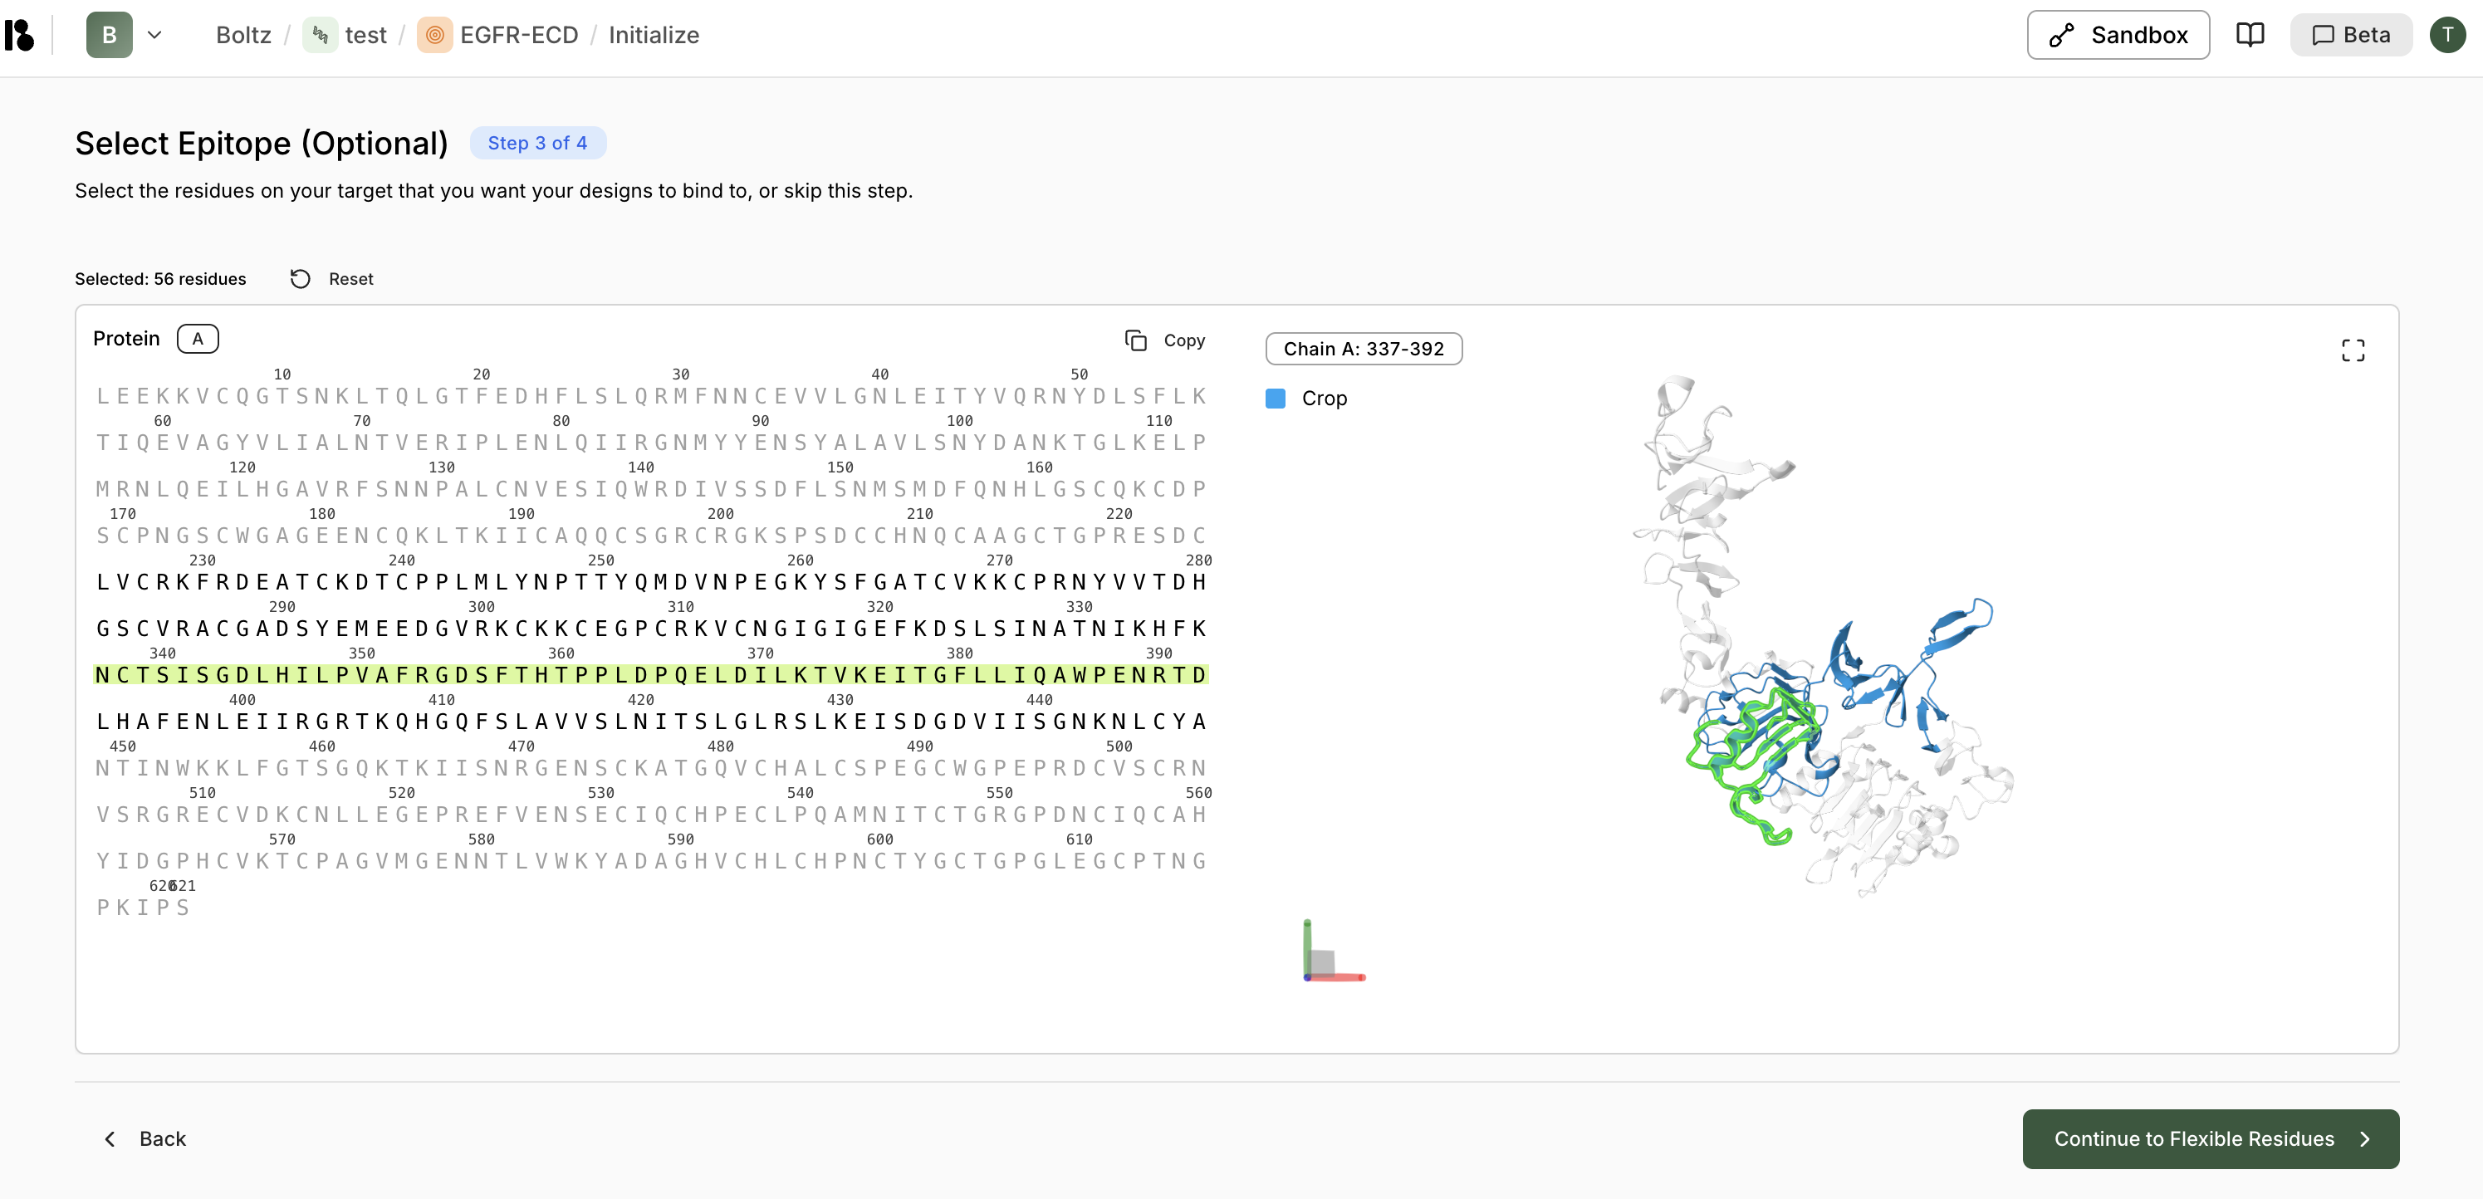Image resolution: width=2483 pixels, height=1199 pixels.
Task: Expand the 3D viewer to fullscreen
Action: coord(2353,350)
